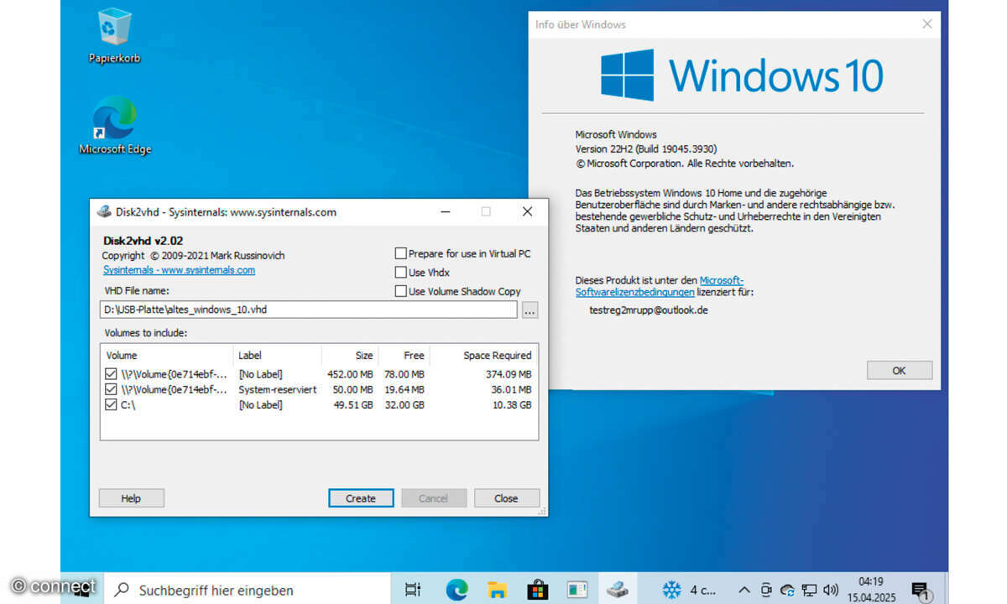Launch Edge from the taskbar
This screenshot has height=604, width=1007.
457,590
